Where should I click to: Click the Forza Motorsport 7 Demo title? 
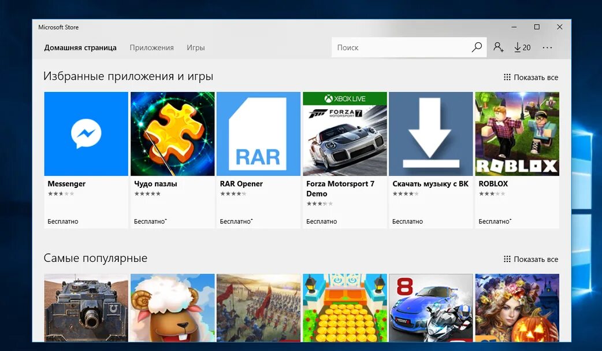point(340,189)
